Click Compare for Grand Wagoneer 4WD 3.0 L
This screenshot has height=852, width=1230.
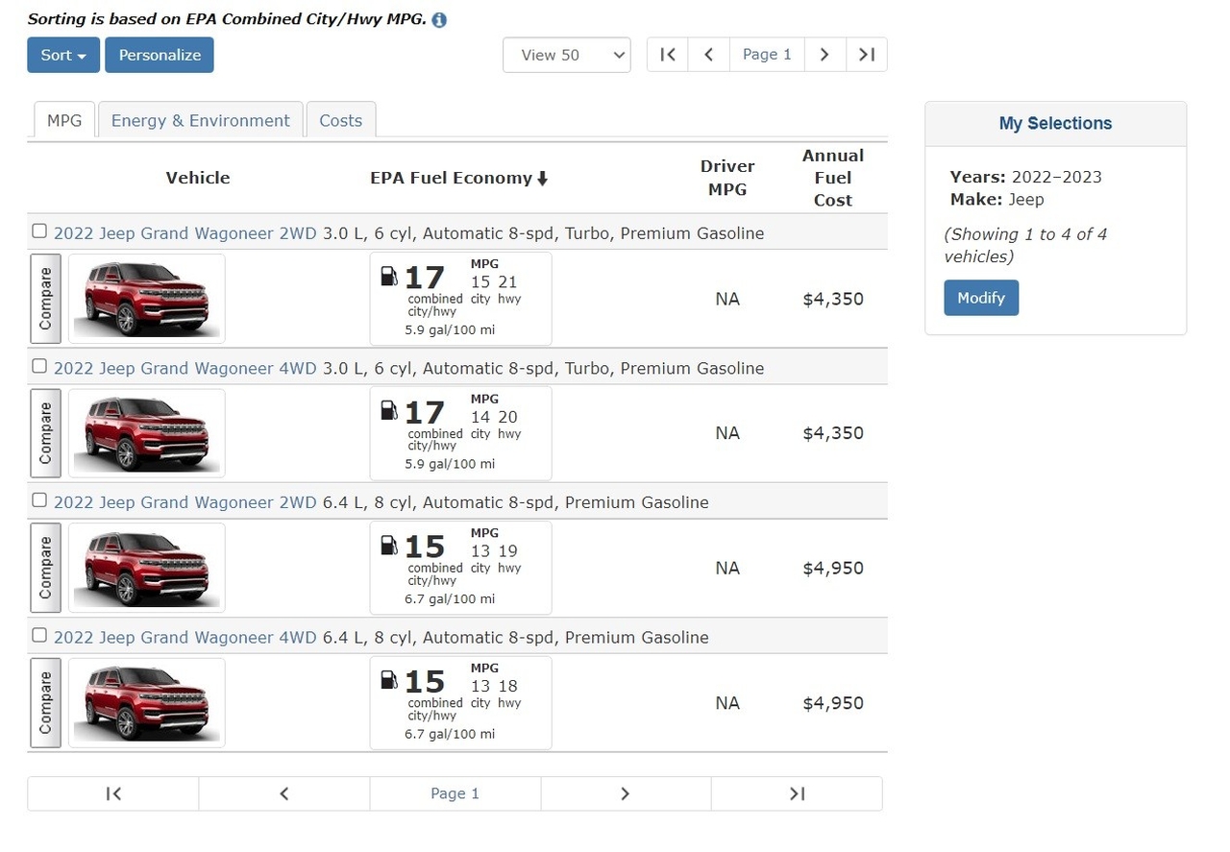tap(45, 433)
